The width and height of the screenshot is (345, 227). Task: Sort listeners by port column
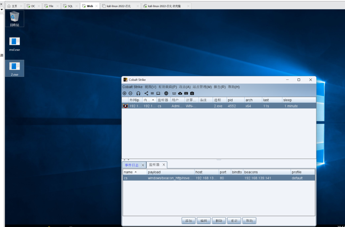[x=225, y=172]
